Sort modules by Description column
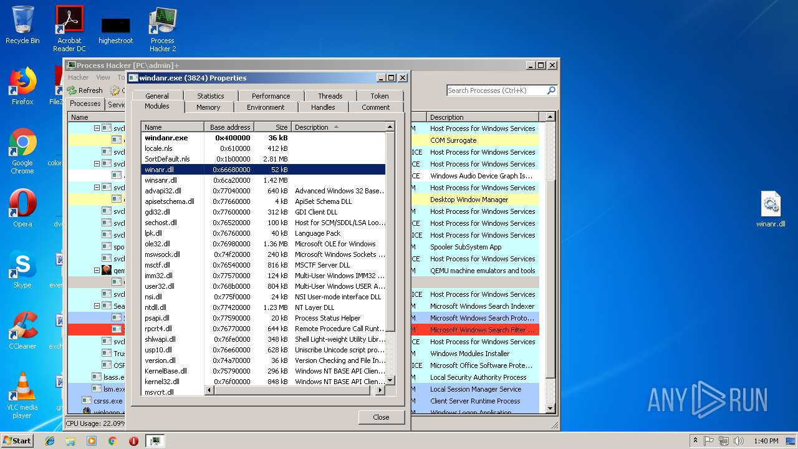The height and width of the screenshot is (449, 798). click(x=338, y=127)
